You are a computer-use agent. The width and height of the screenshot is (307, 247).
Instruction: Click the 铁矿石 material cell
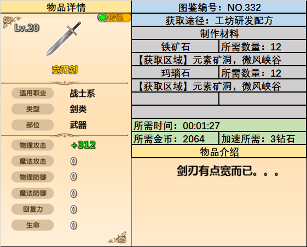(175, 46)
